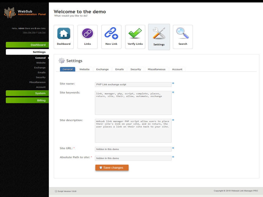Image resolution: width=263 pixels, height=197 pixels.
Task: Open View the Site link
Action: click(29, 32)
